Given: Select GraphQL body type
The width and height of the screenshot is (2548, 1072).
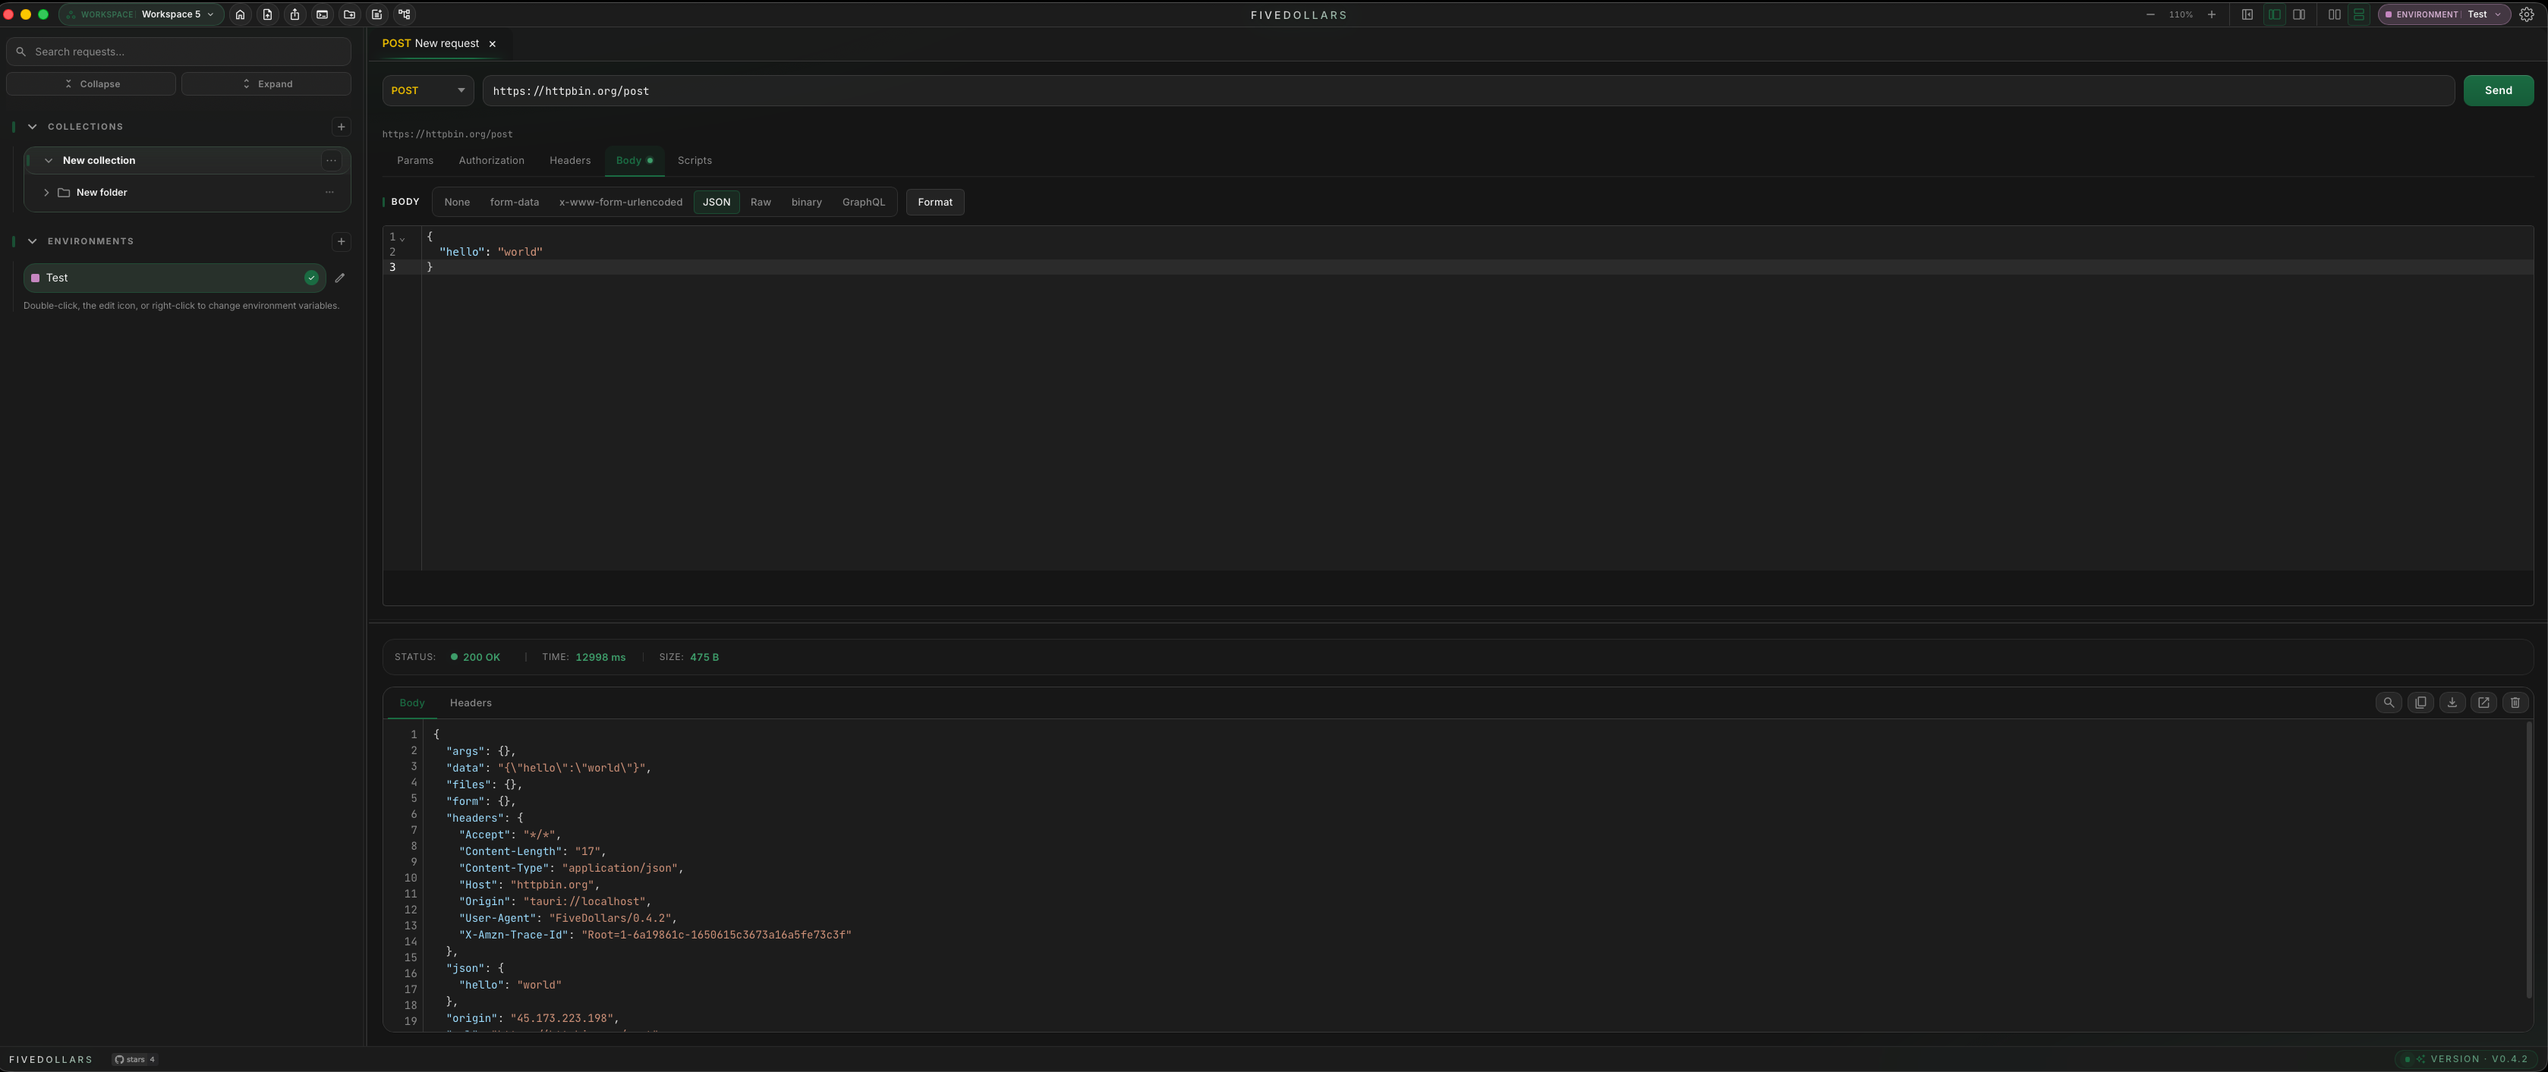Looking at the screenshot, I should pyautogui.click(x=864, y=203).
